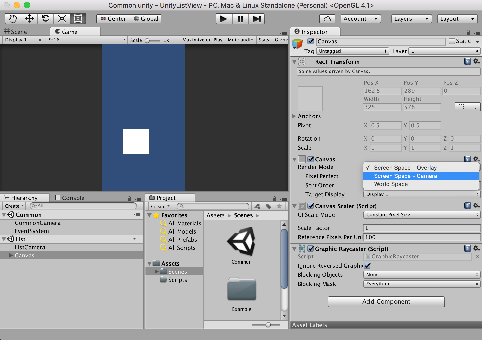Select the Hand tool
482x340 pixels.
click(x=13, y=19)
